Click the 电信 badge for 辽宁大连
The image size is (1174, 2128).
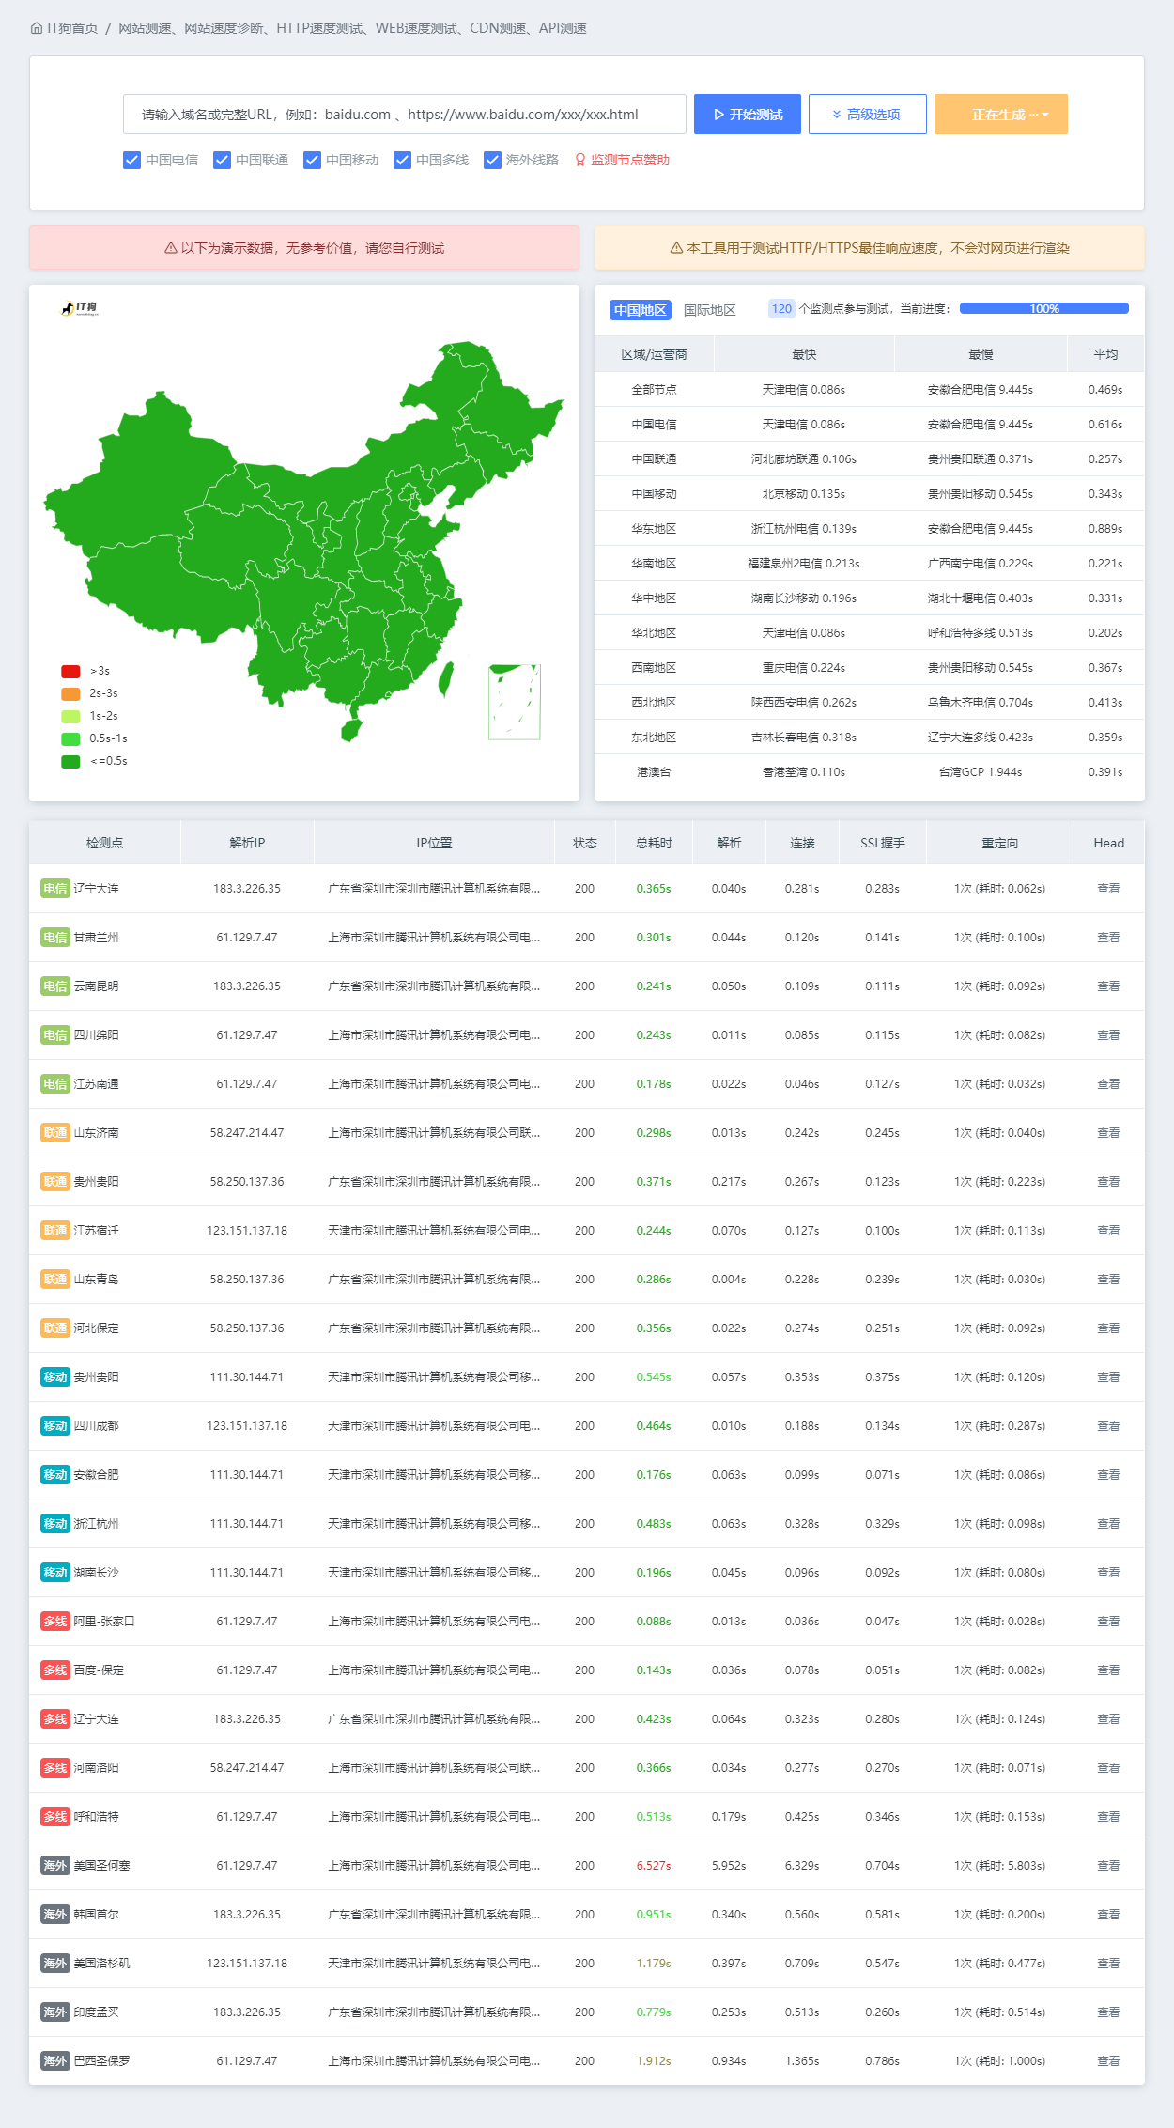[55, 889]
